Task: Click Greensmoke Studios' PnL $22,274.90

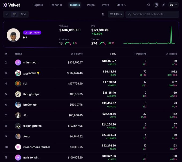Action: pos(109,145)
